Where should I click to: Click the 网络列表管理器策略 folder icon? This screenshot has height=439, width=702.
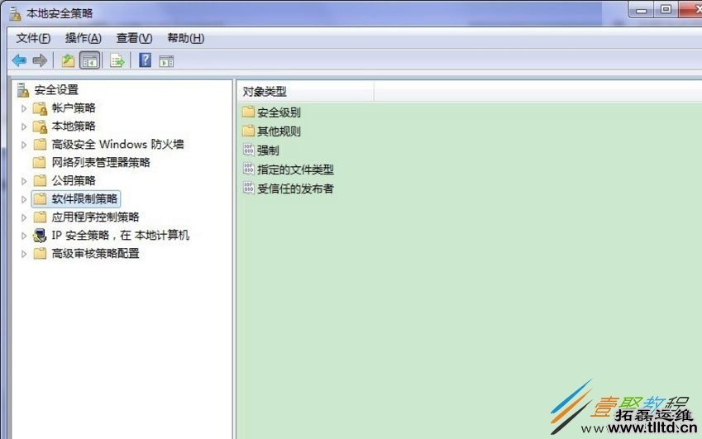[x=40, y=162]
